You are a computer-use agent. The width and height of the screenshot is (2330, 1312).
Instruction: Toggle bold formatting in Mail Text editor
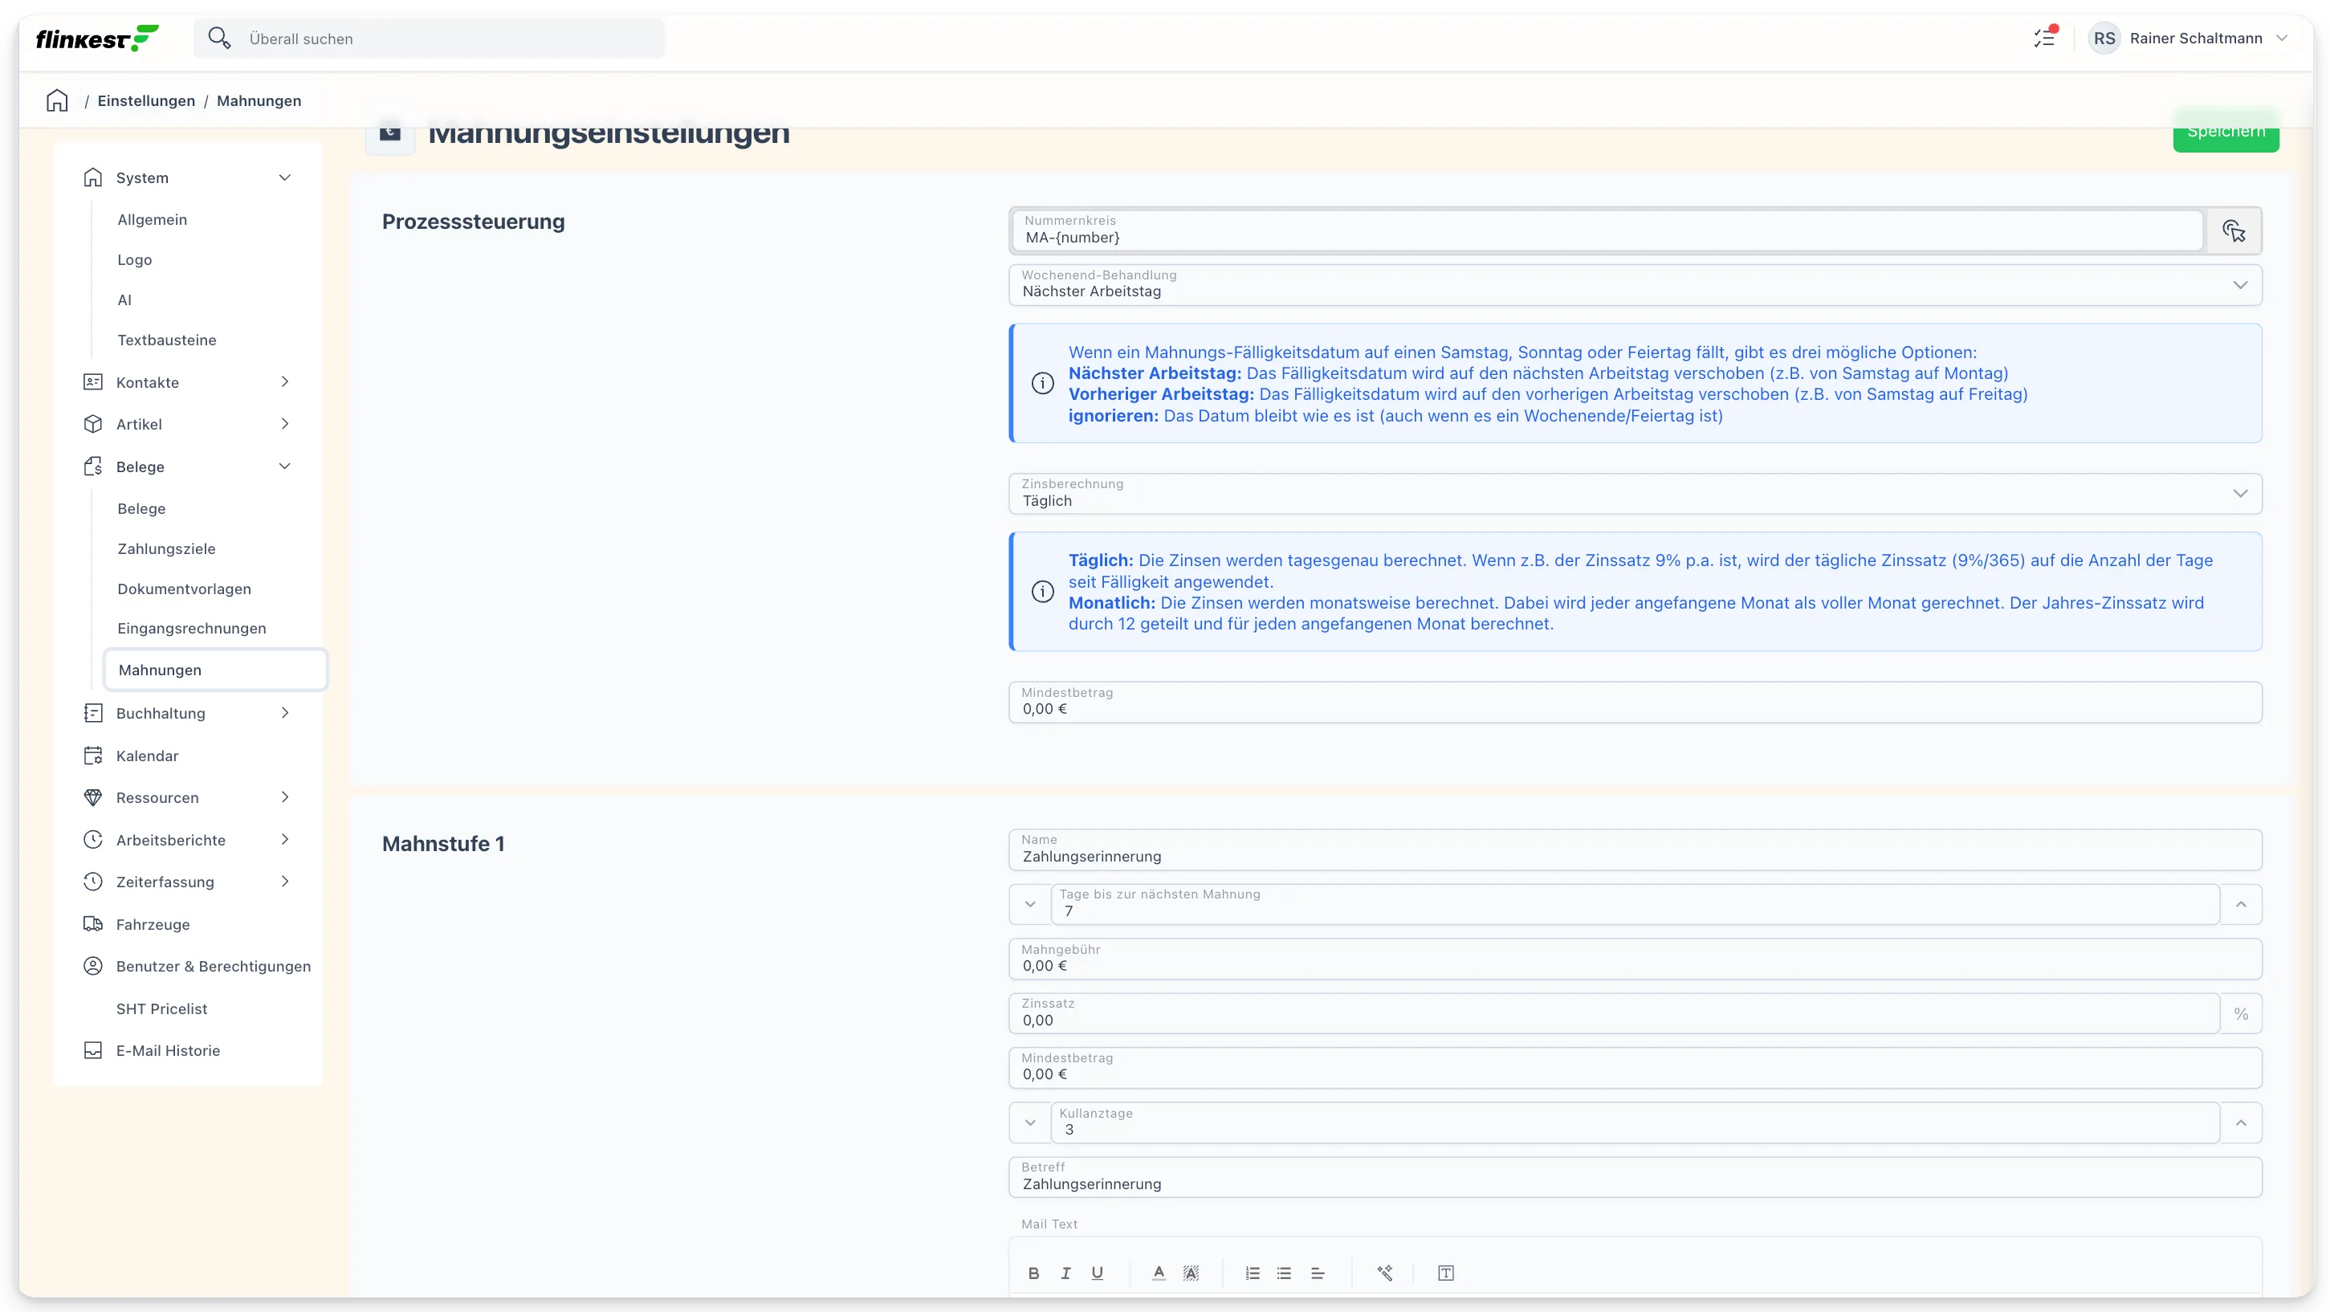coord(1034,1273)
